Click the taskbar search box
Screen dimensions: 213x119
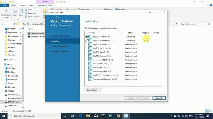[x=34, y=116]
